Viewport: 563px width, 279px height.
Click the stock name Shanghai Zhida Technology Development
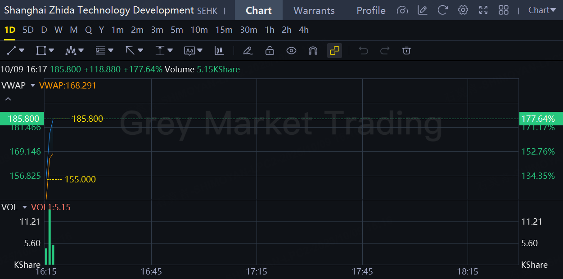[x=99, y=10]
